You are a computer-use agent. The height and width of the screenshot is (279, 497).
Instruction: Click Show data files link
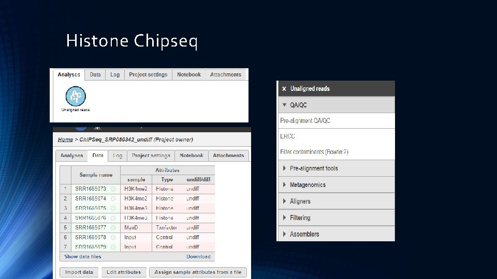point(83,257)
